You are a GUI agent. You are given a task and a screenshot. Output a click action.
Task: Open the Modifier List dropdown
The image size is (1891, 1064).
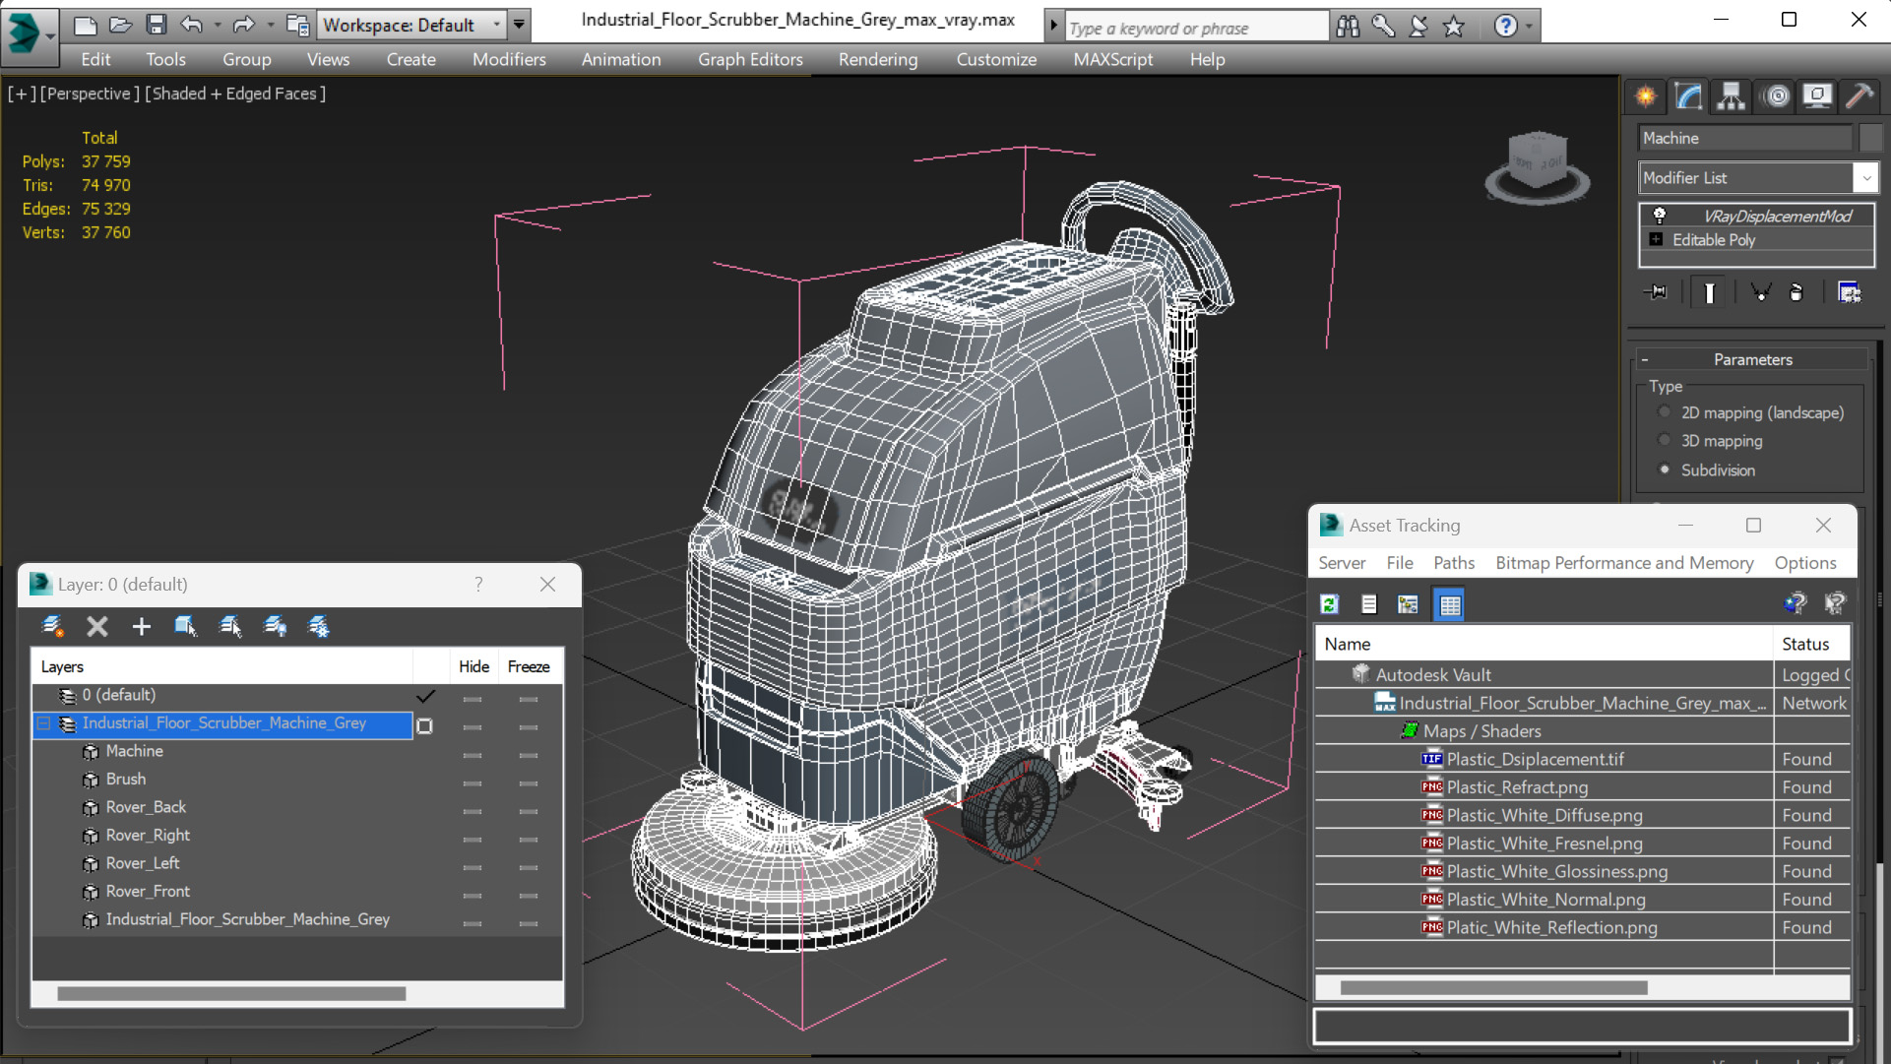click(x=1865, y=178)
